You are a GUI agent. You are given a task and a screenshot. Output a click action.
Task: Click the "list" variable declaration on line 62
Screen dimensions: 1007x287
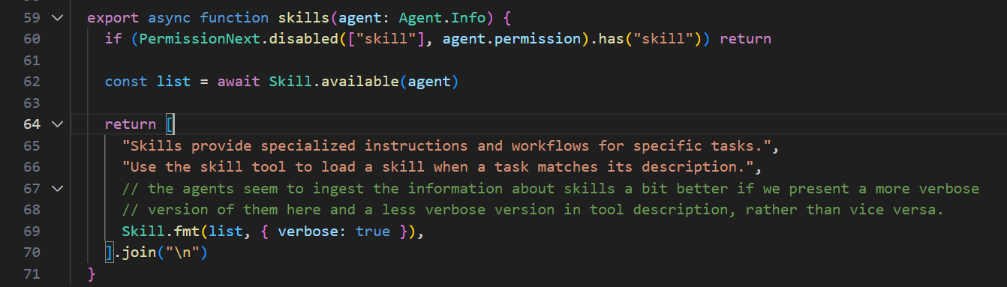[174, 81]
